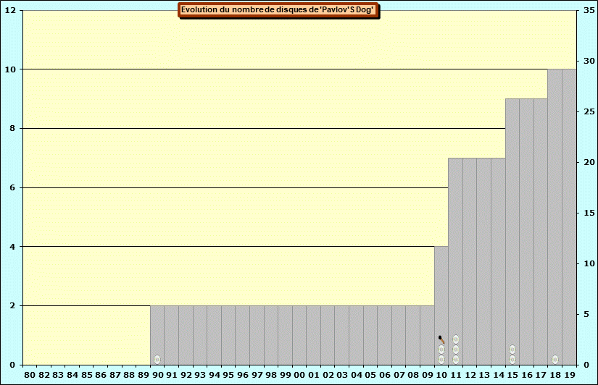Click the chart title 'Evolution du nombre de disques'
The height and width of the screenshot is (385, 598).
[278, 10]
